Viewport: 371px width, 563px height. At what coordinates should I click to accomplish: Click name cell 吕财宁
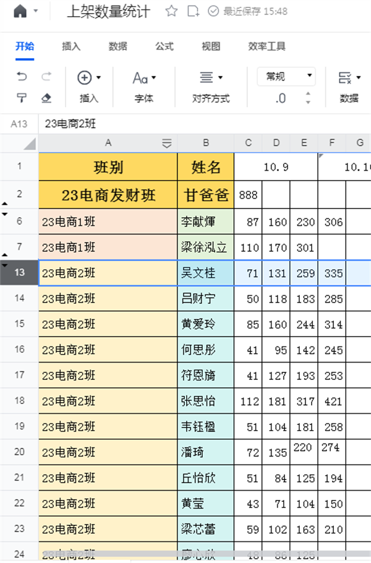(x=206, y=299)
